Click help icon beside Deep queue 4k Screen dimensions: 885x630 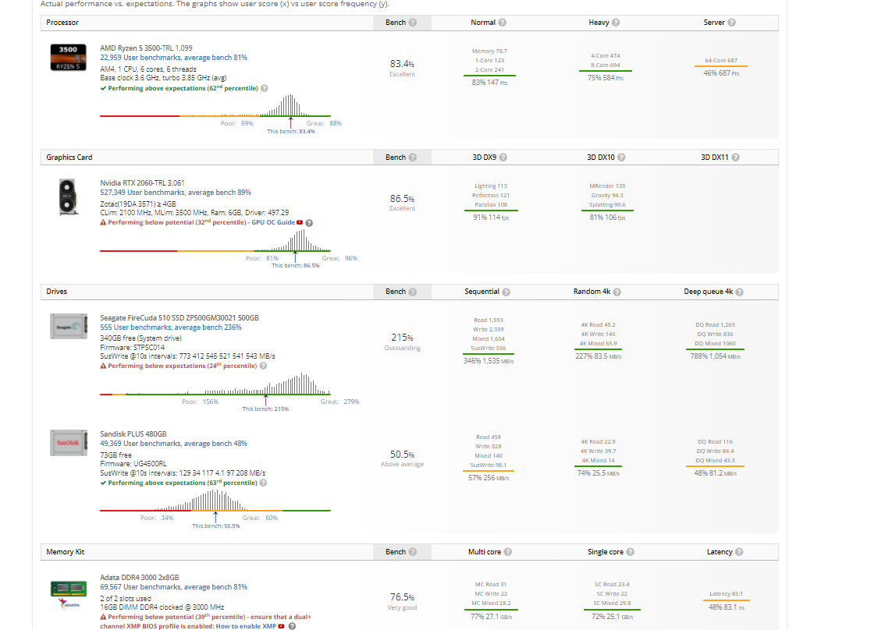point(739,292)
